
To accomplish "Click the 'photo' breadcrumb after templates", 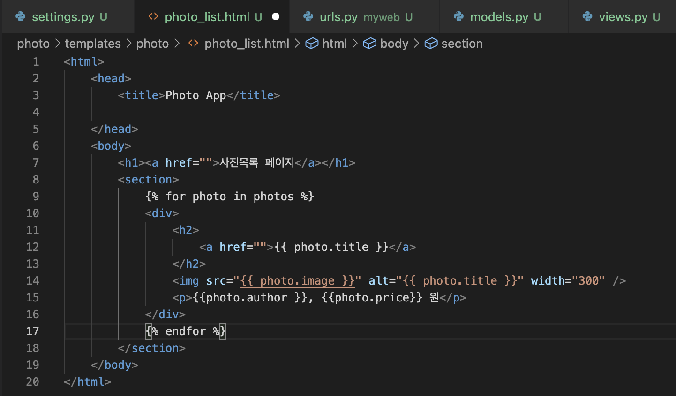I will click(152, 44).
